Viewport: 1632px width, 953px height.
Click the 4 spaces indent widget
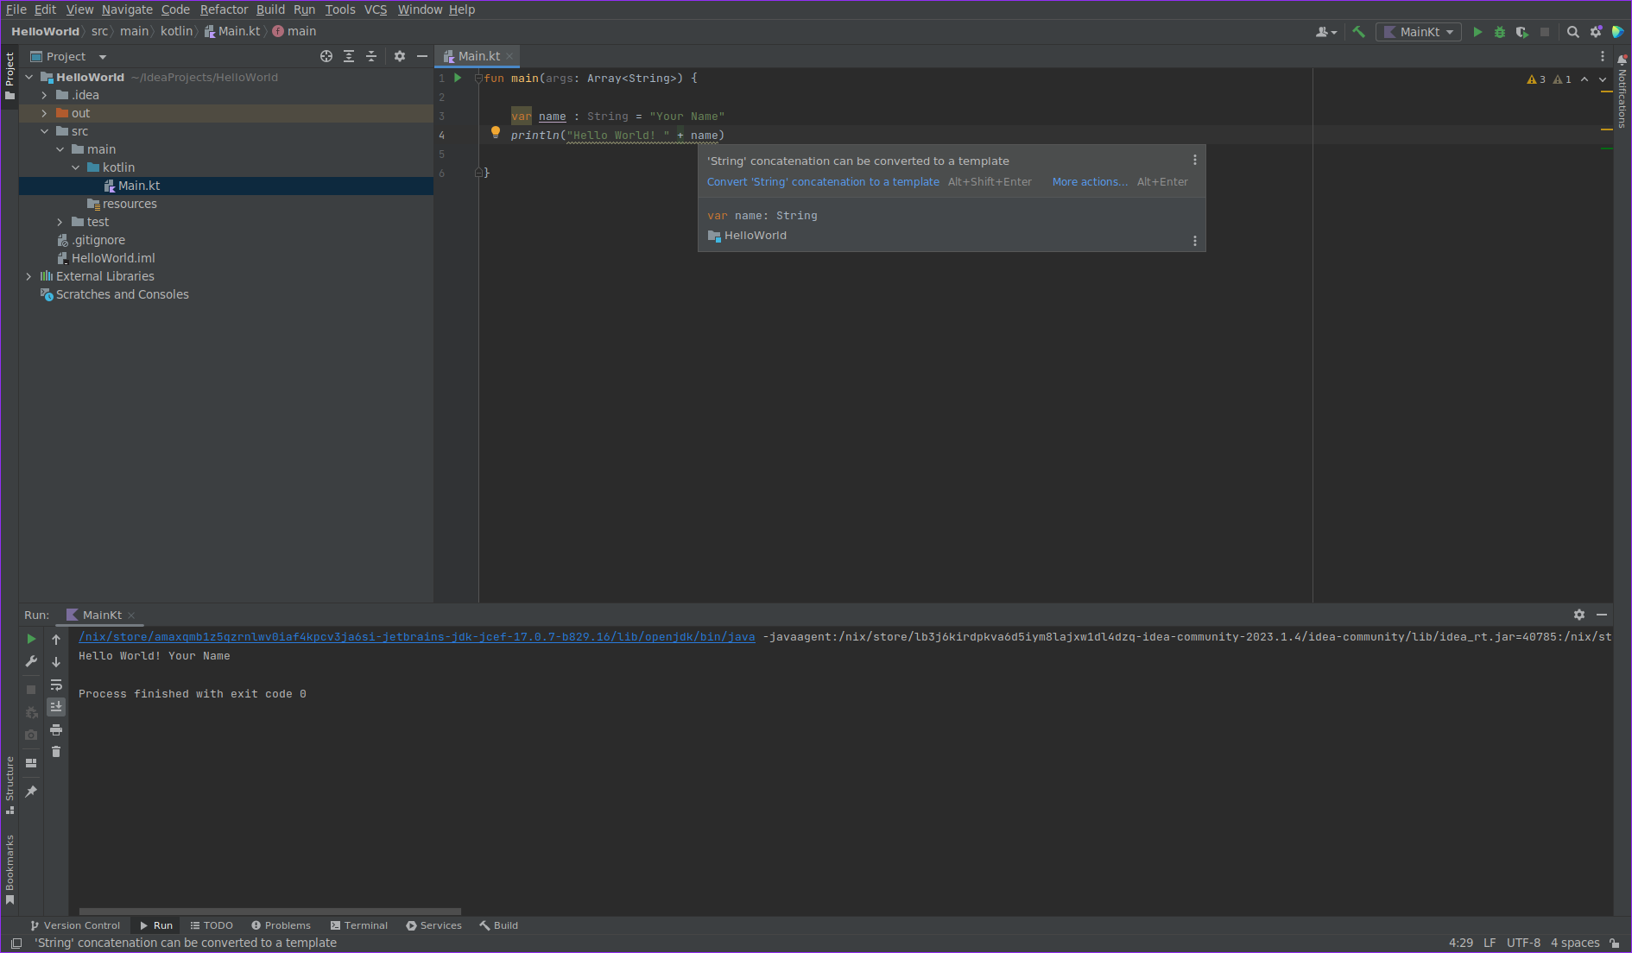pyautogui.click(x=1575, y=943)
